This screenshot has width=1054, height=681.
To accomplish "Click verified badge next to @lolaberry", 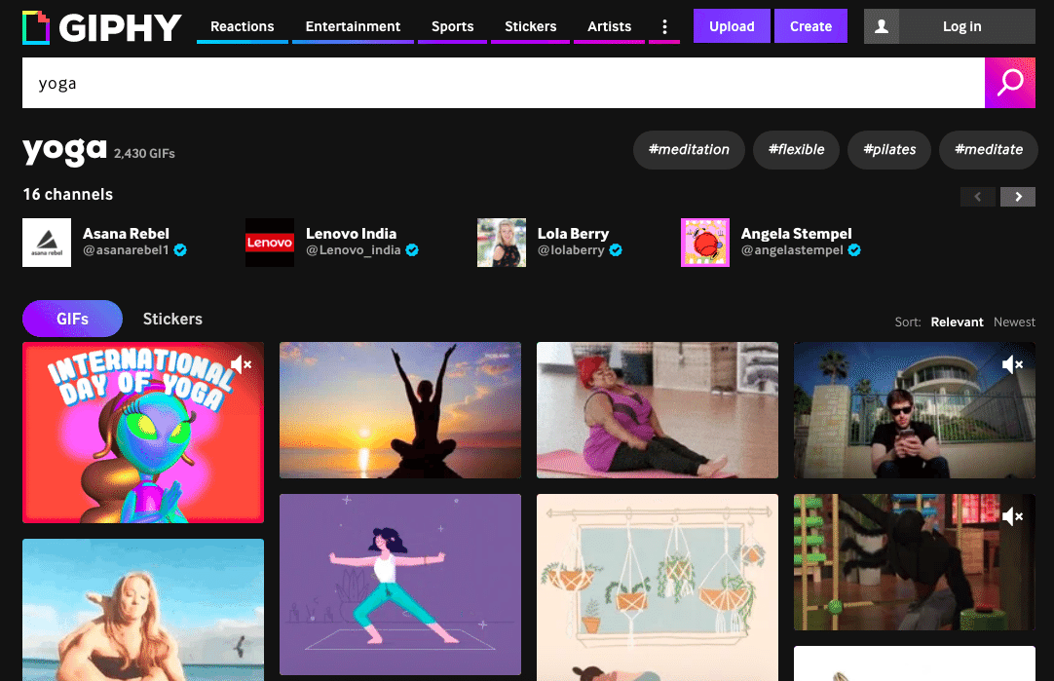I will coord(616,250).
